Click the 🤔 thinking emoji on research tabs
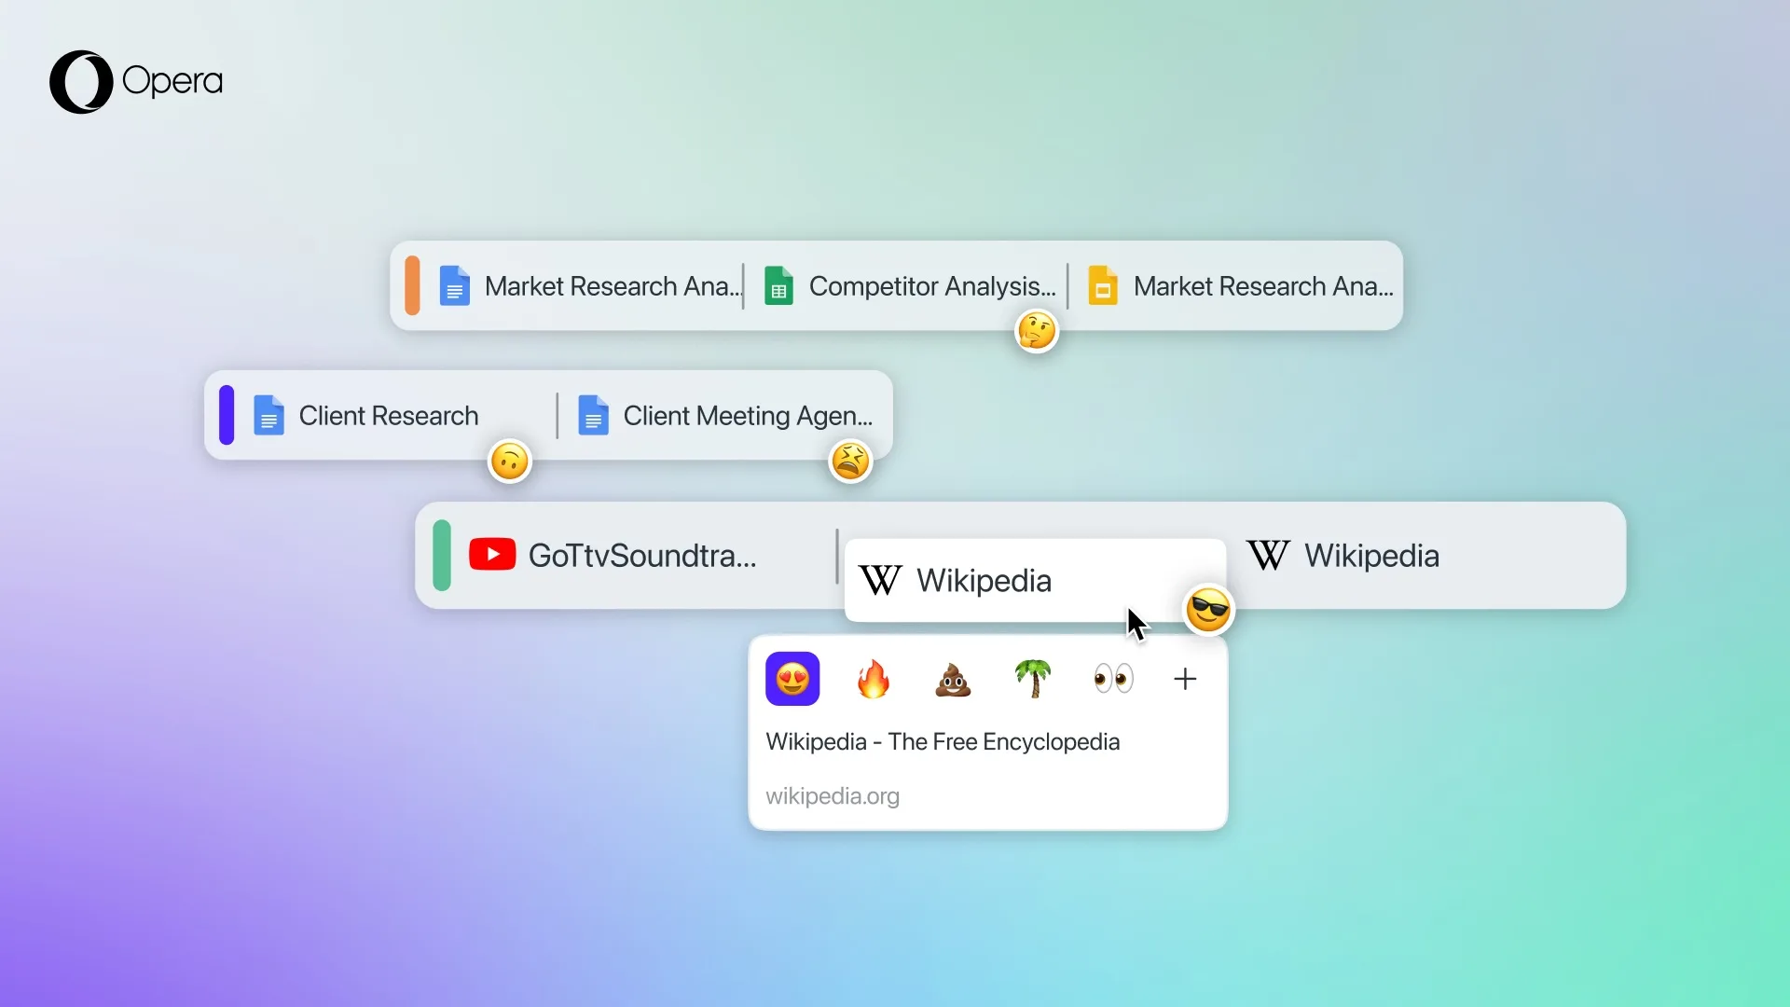Viewport: 1790px width, 1007px height. click(x=1037, y=331)
